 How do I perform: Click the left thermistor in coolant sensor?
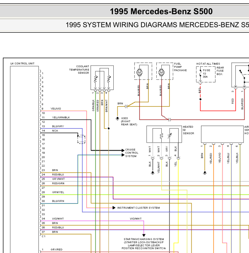point(96,79)
